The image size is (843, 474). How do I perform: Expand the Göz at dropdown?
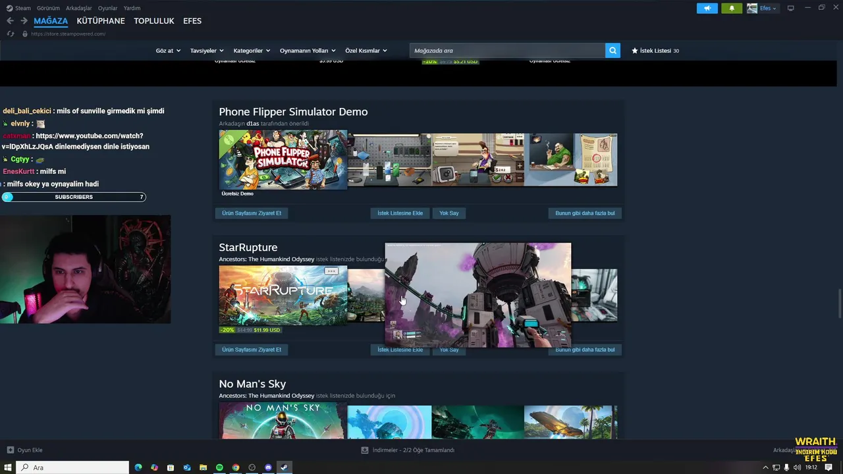click(x=168, y=51)
